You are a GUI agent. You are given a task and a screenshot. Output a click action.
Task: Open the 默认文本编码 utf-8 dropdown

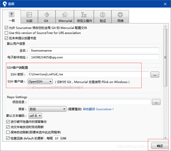(x=35, y=116)
